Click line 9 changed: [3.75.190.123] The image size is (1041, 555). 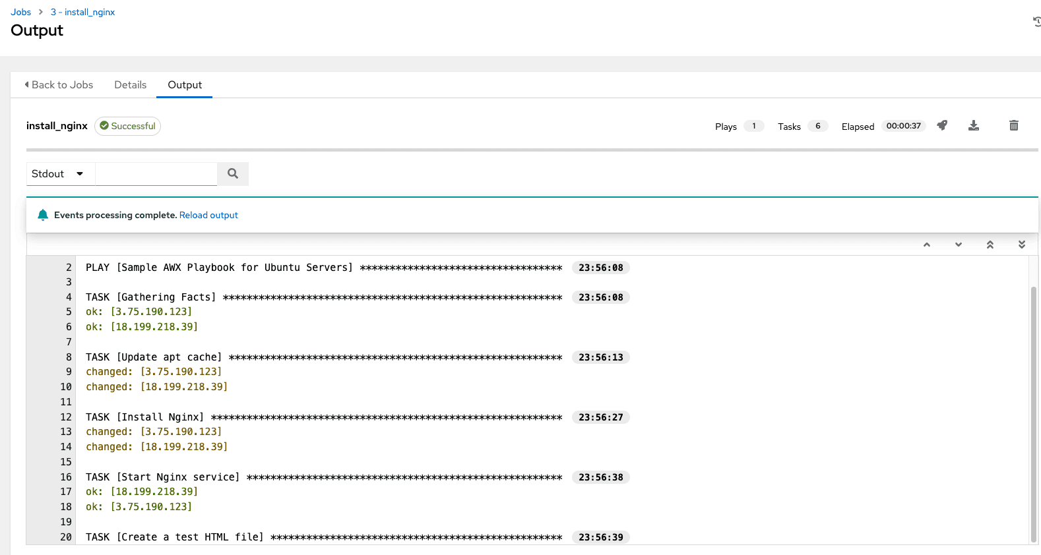point(154,372)
